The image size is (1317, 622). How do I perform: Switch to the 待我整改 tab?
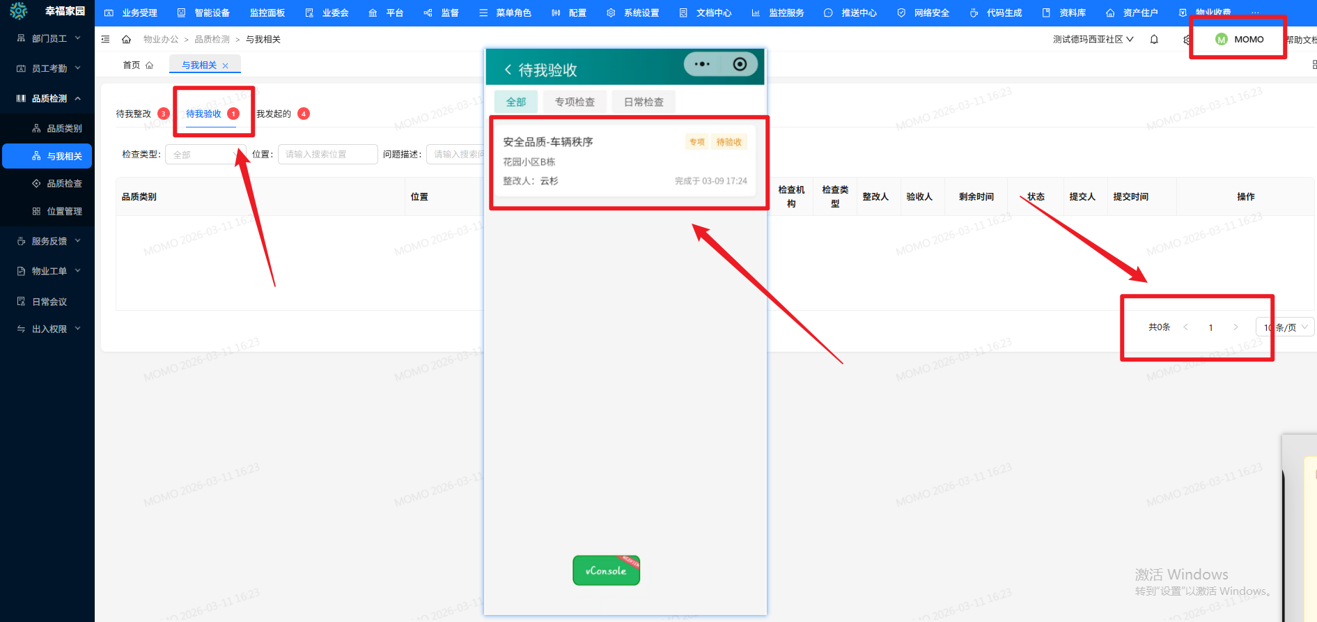pyautogui.click(x=134, y=114)
